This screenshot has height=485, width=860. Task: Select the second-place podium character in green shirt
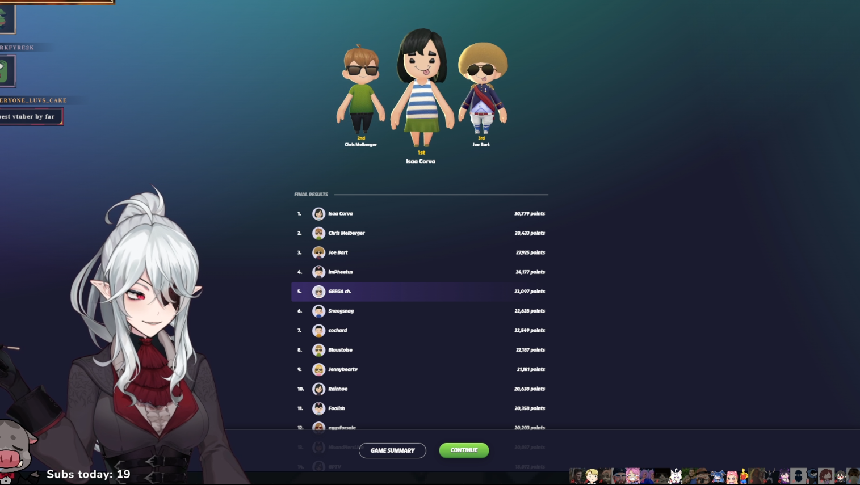pyautogui.click(x=361, y=89)
